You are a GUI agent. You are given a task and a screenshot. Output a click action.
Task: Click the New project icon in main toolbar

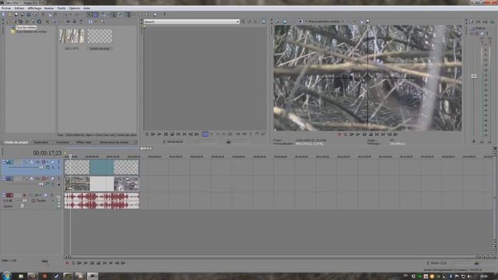click(3, 15)
